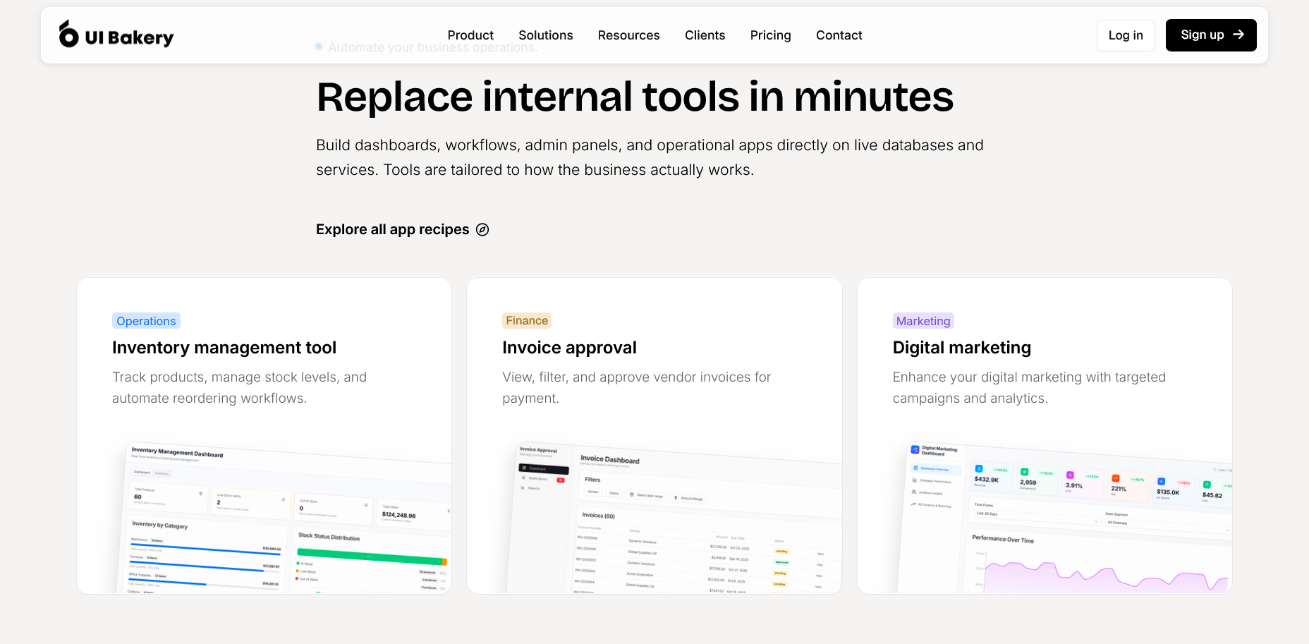The height and width of the screenshot is (644, 1309).
Task: Click the Log in button
Action: tap(1126, 35)
